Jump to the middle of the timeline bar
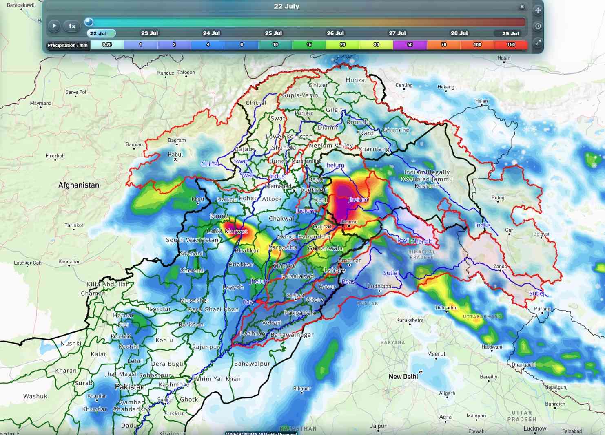This screenshot has width=605, height=435. click(306, 22)
